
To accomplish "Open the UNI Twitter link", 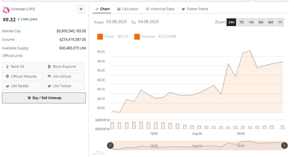I will tap(64, 86).
